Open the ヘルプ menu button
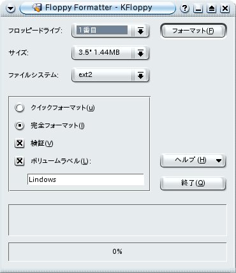Image resolution: width=236 pixels, height=273 pixels. (193, 160)
